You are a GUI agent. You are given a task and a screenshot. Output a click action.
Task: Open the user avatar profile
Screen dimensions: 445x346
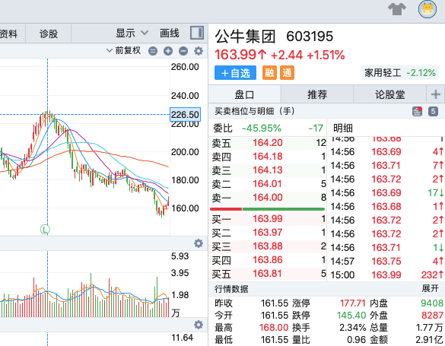pos(428,9)
